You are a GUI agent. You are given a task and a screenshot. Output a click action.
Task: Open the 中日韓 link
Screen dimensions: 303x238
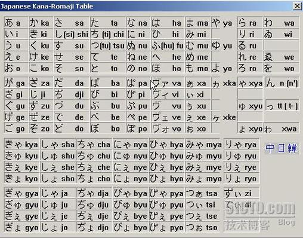[x=282, y=148]
